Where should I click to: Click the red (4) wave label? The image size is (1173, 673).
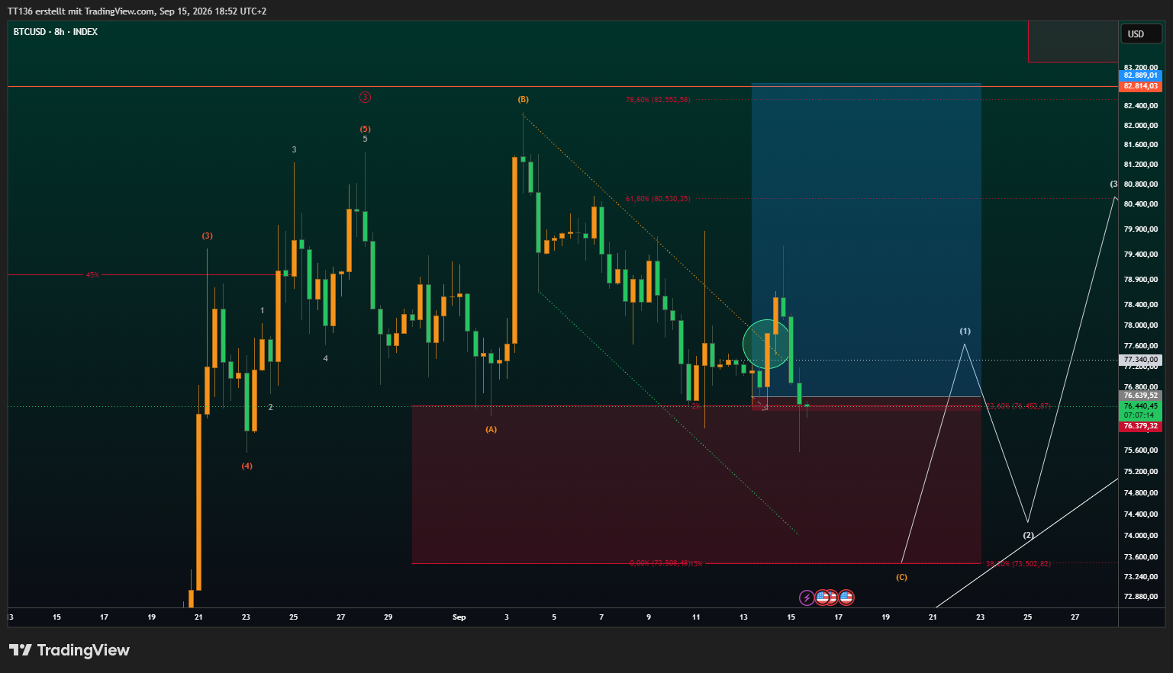pyautogui.click(x=247, y=466)
